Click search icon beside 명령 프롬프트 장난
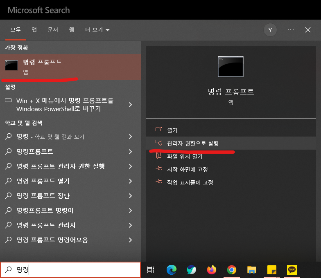 pyautogui.click(x=8, y=195)
